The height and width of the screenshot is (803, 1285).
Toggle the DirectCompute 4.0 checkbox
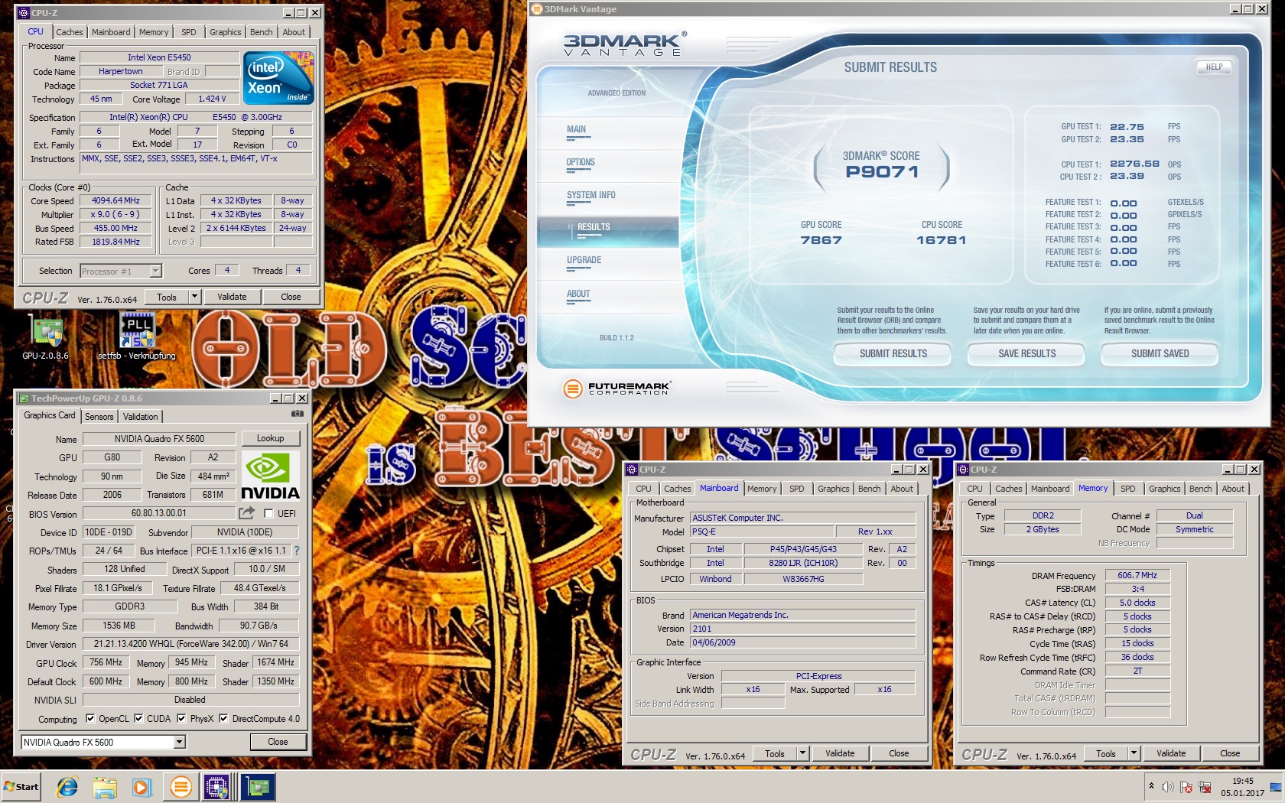[x=223, y=718]
